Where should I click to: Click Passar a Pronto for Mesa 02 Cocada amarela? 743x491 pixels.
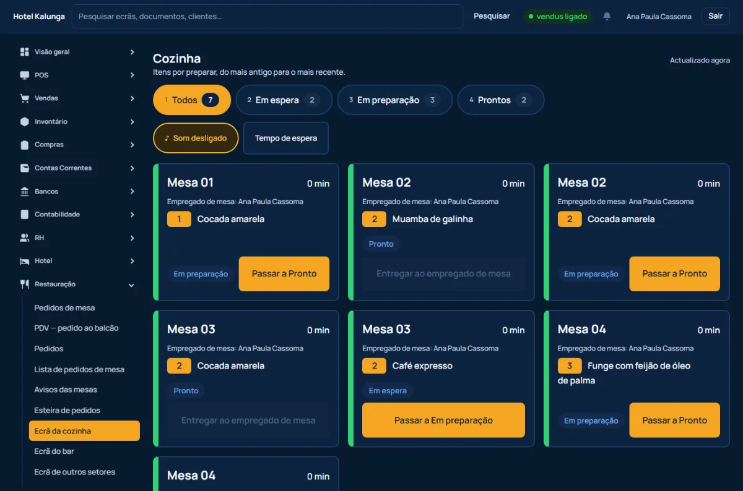(674, 274)
